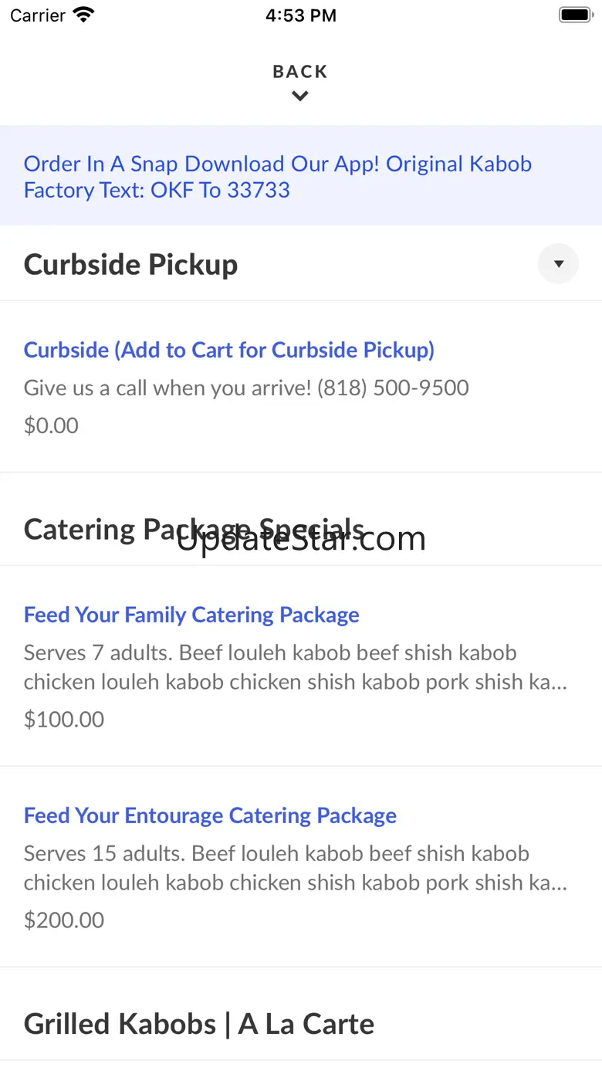Tap the Carrier label in status bar
Screen dimensions: 602x1071
click(x=37, y=15)
